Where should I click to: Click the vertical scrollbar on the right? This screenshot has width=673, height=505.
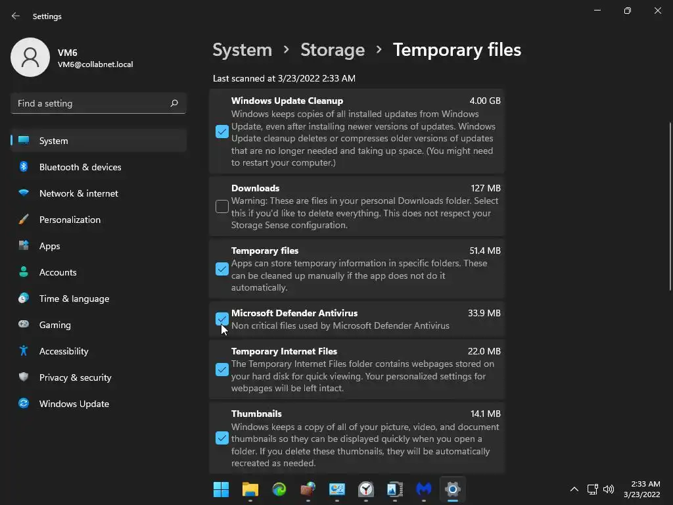[670, 205]
